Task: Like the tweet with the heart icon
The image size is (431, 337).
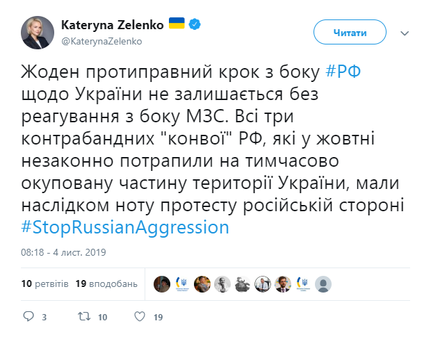Action: click(139, 317)
